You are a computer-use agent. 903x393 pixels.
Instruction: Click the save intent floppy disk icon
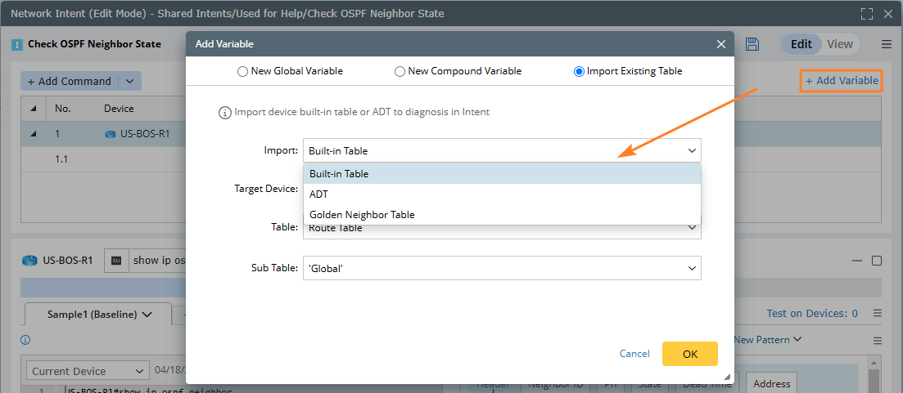[752, 44]
